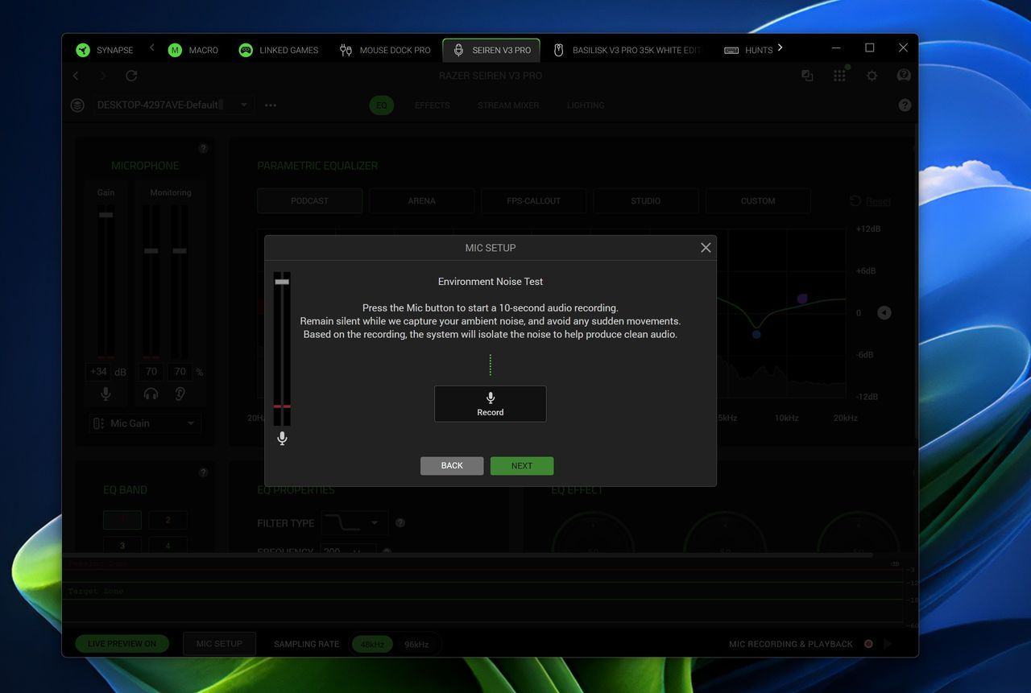
Task: Click the back navigation arrow
Action: pos(76,76)
